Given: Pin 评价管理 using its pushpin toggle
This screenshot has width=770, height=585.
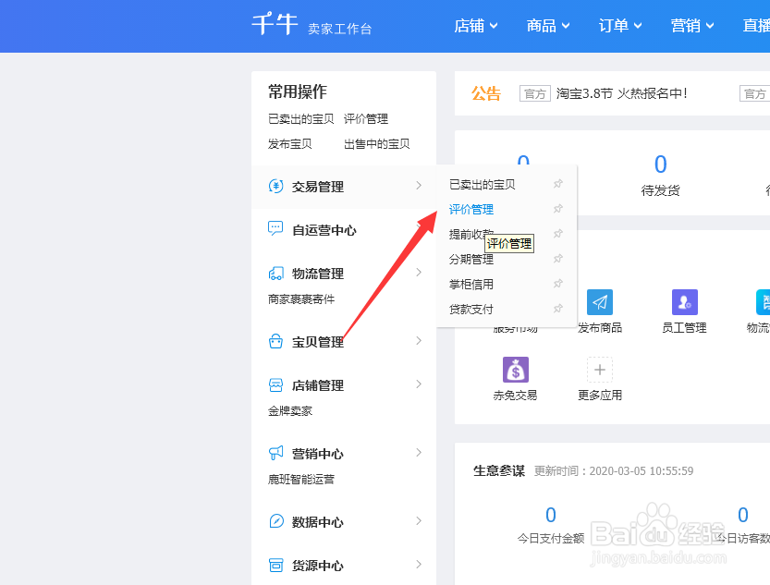Looking at the screenshot, I should [x=557, y=209].
